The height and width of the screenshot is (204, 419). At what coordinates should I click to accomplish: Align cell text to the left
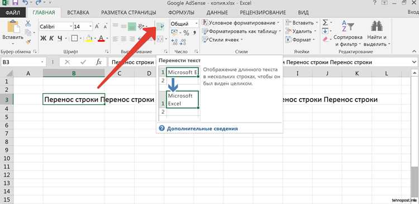(116, 39)
